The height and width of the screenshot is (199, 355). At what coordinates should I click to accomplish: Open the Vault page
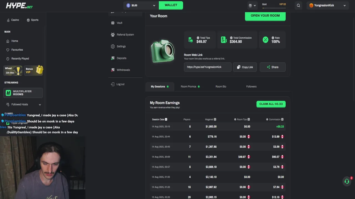(117, 23)
